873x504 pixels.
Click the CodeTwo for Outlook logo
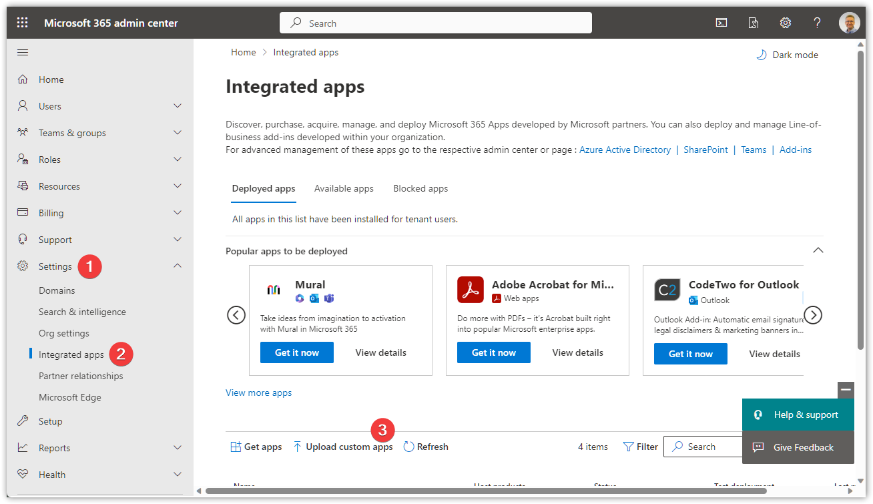(x=667, y=290)
